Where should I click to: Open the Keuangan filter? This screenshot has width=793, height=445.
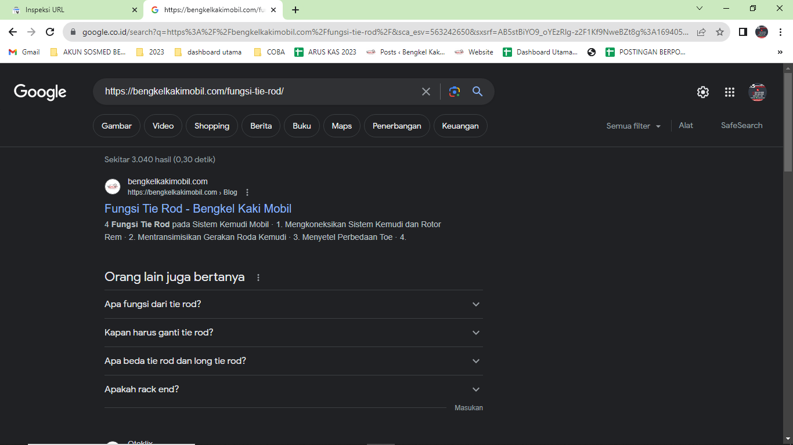[460, 126]
